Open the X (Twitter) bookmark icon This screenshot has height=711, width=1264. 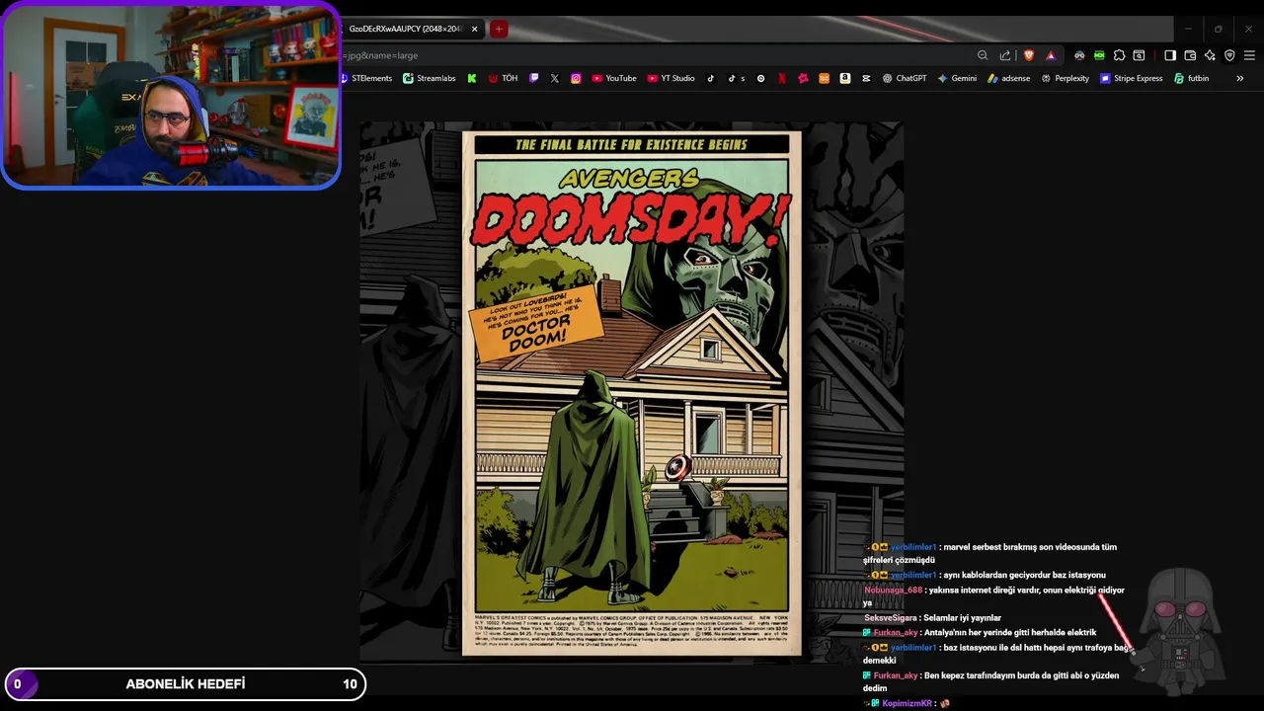click(x=555, y=78)
